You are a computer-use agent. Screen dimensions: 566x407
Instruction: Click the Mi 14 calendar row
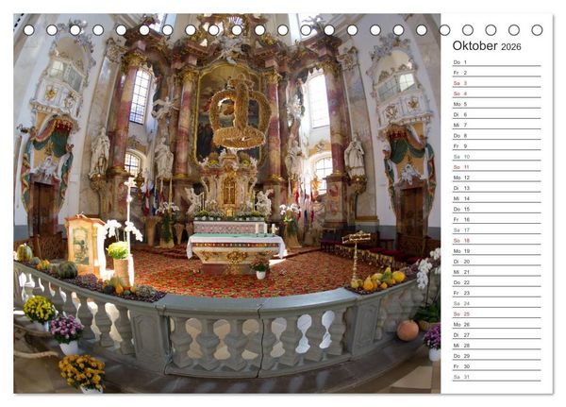click(497, 198)
